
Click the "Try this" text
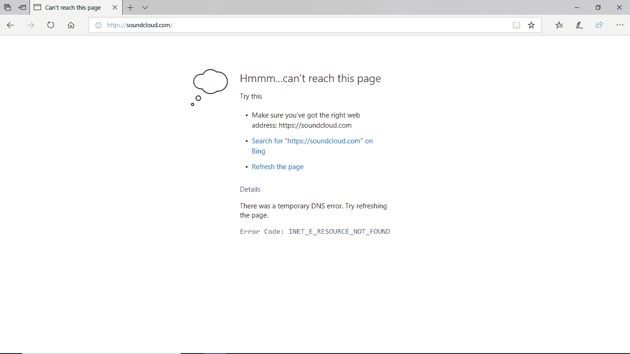(x=251, y=96)
